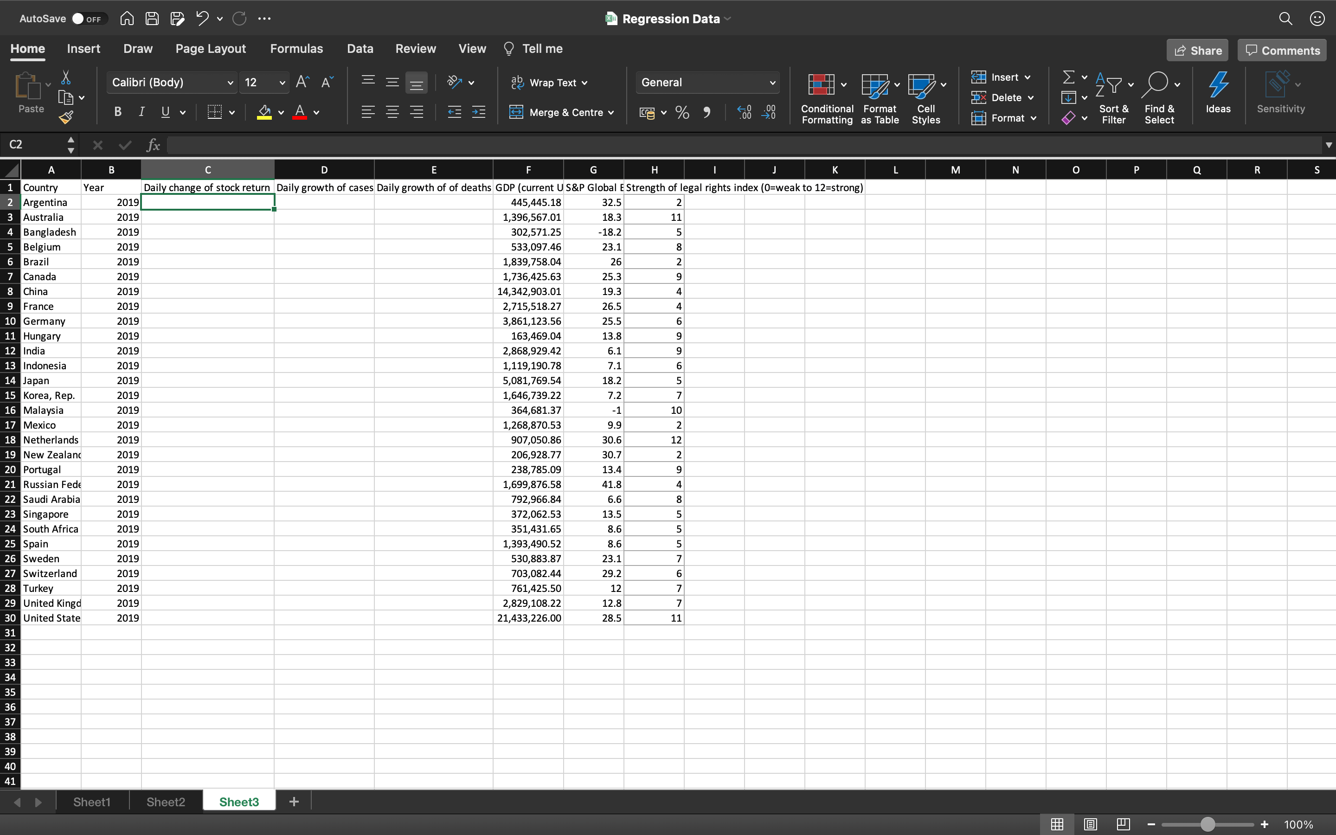This screenshot has width=1336, height=835.
Task: Toggle Underline formatting
Action: point(165,112)
